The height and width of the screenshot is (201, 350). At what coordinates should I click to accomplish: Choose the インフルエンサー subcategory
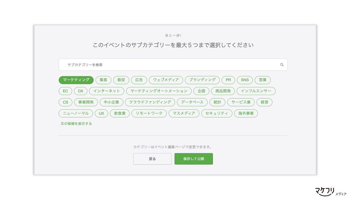(x=256, y=91)
